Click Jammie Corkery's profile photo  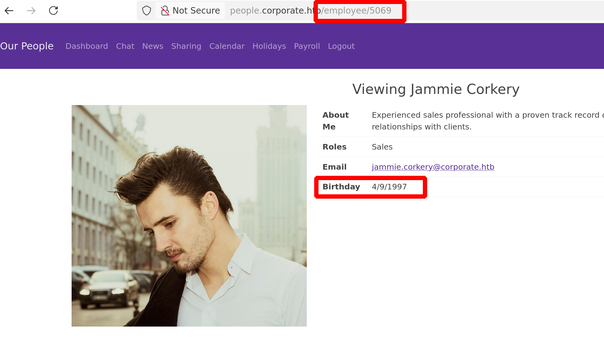click(189, 216)
